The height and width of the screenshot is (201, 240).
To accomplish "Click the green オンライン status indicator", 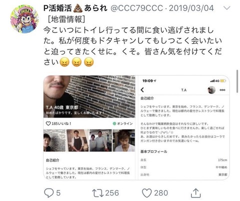I will pyautogui.click(x=114, y=123).
